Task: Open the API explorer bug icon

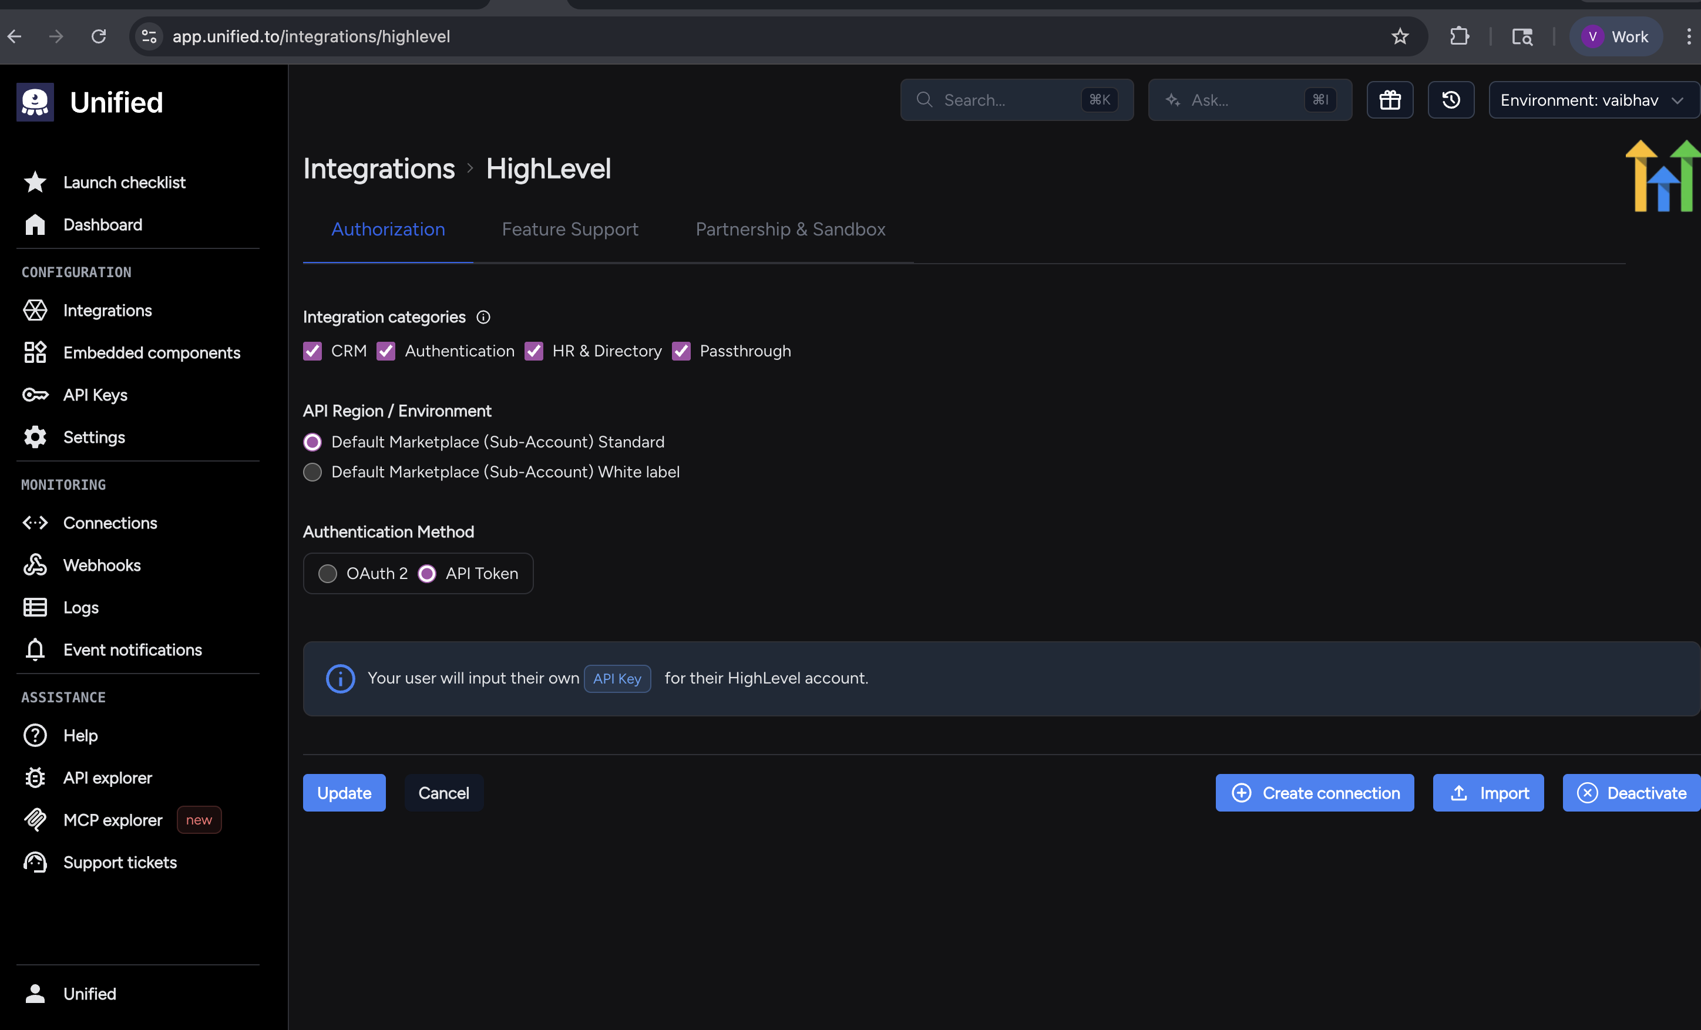Action: [x=35, y=777]
